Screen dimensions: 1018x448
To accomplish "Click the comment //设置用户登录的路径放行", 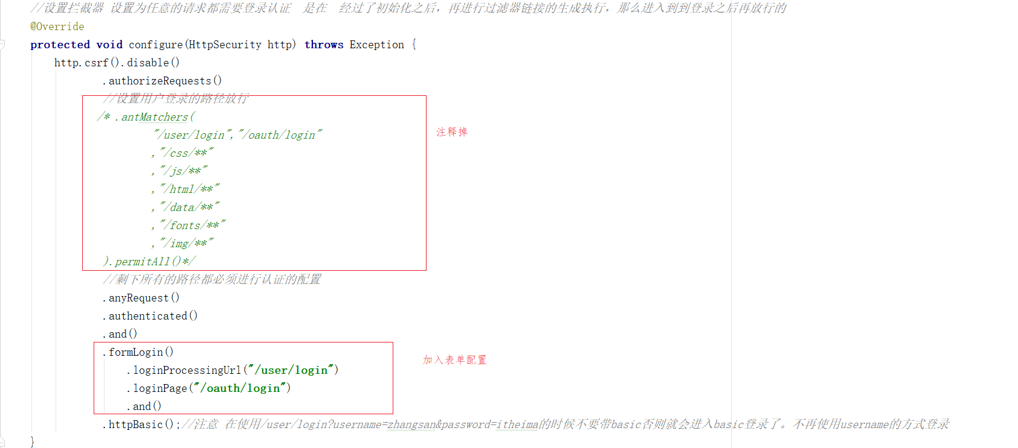I will point(176,98).
